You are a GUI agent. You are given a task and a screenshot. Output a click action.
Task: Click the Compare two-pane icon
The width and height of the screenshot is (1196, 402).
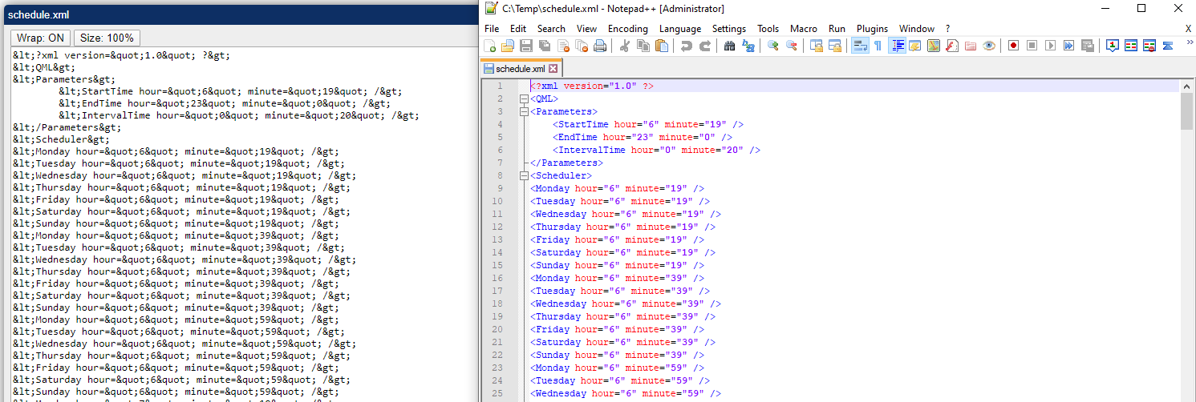point(1131,46)
